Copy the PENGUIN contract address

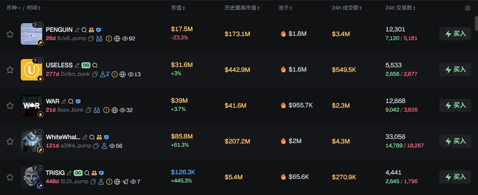[91, 39]
